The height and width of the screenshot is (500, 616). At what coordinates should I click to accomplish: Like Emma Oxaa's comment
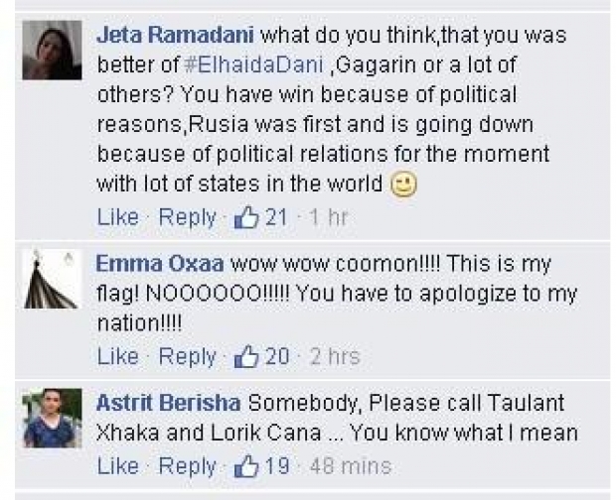click(117, 356)
